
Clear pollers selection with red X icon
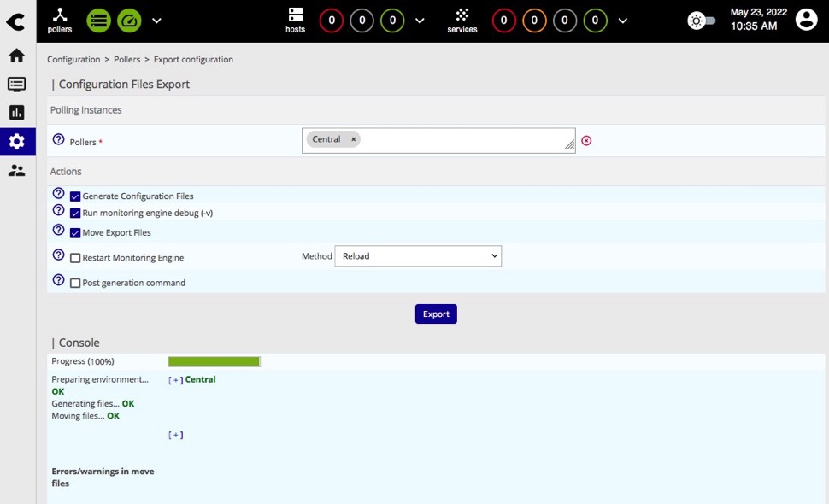click(x=586, y=140)
